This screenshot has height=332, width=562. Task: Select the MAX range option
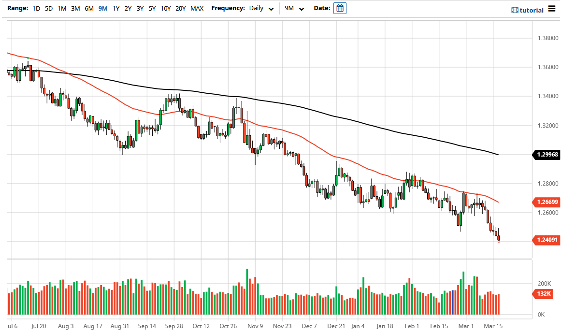point(197,8)
